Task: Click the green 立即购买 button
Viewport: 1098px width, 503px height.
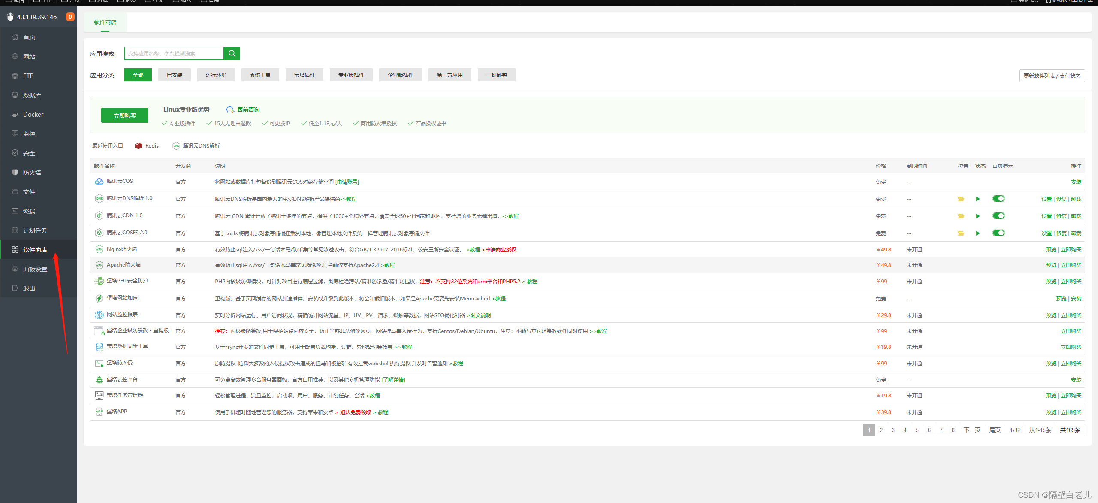Action: click(125, 115)
